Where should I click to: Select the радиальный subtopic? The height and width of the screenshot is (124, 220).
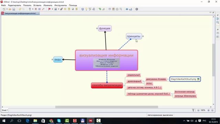click(x=134, y=75)
